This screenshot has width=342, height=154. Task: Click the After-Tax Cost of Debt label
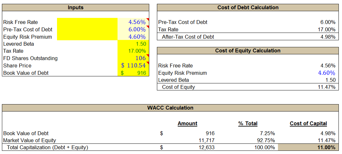(188, 37)
